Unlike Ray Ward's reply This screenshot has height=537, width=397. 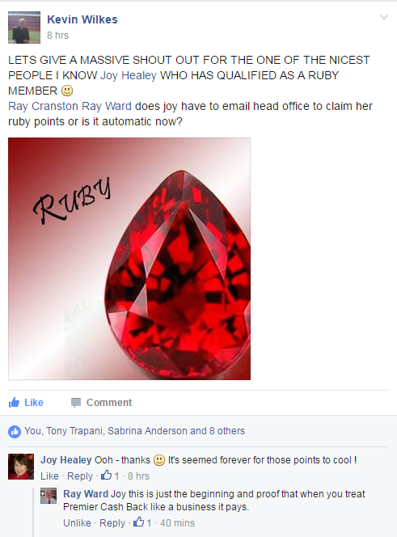click(77, 523)
